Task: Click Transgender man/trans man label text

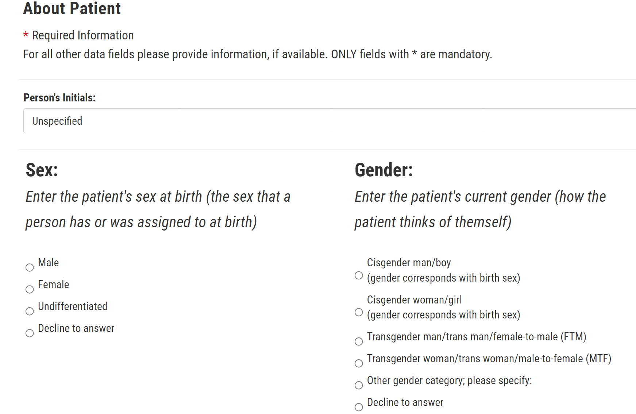Action: pyautogui.click(x=476, y=337)
